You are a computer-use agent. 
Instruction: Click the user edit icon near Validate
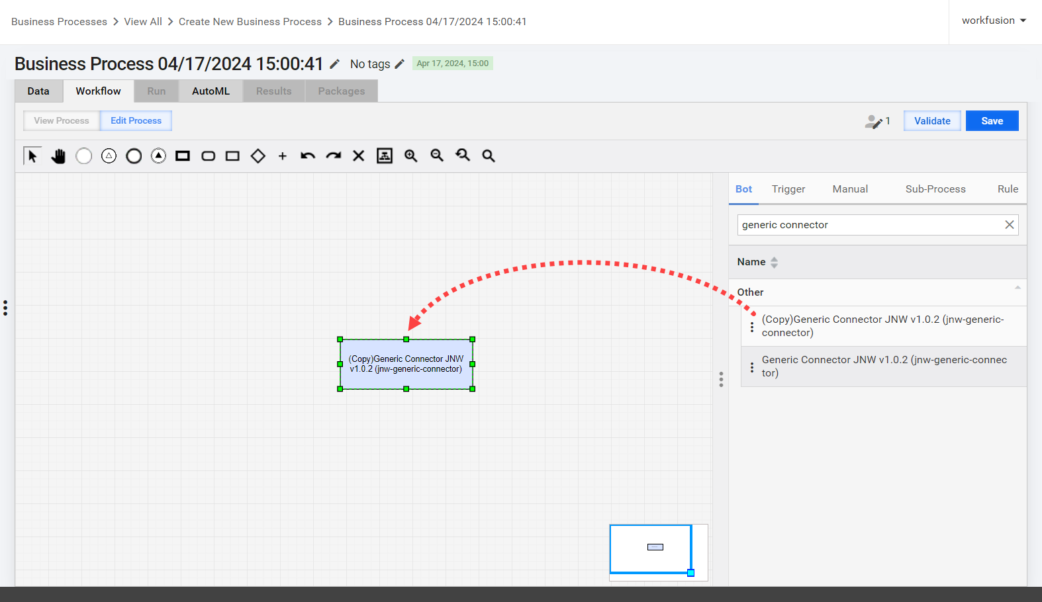tap(874, 121)
